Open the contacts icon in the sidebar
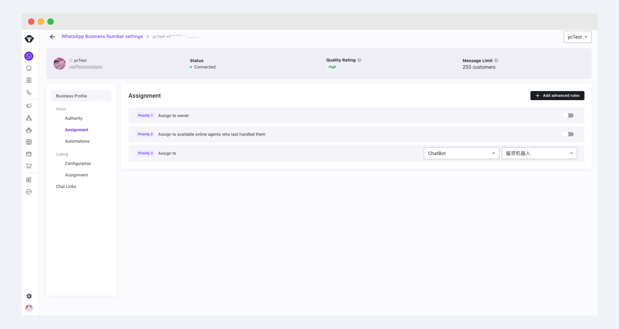Viewport: 619px width, 329px height. (x=29, y=81)
